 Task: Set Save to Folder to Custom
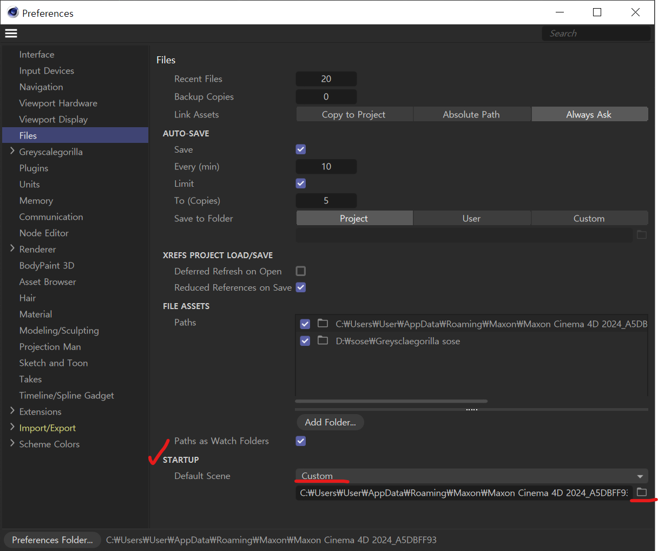coord(589,218)
